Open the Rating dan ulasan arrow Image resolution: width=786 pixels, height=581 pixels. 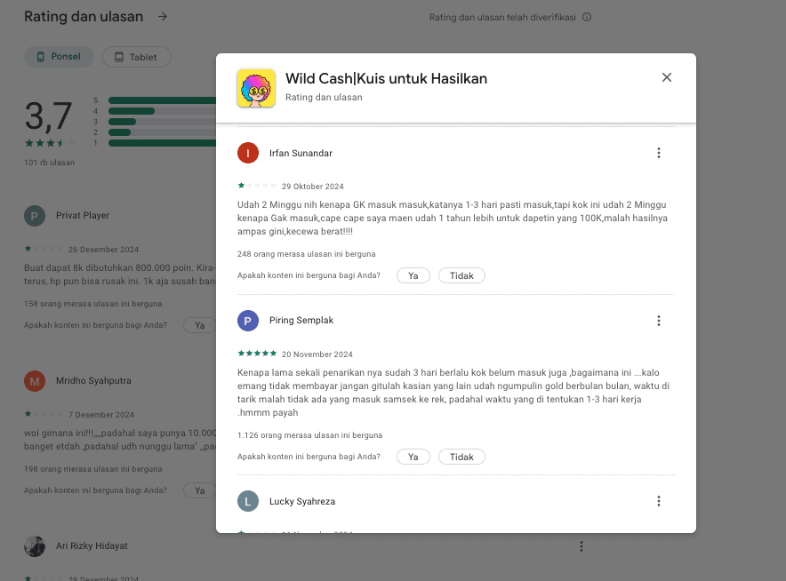click(162, 16)
